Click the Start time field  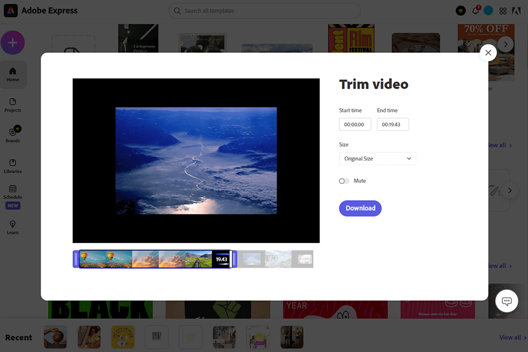355,124
